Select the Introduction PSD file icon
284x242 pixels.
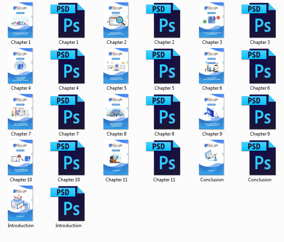click(x=69, y=204)
